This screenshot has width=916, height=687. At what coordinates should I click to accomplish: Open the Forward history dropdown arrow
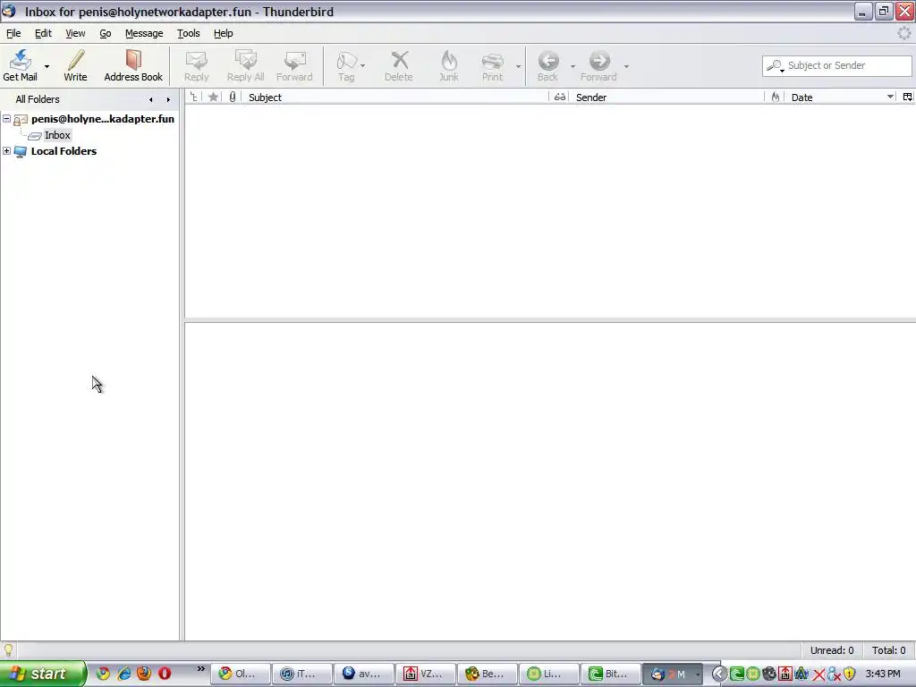[x=626, y=66]
